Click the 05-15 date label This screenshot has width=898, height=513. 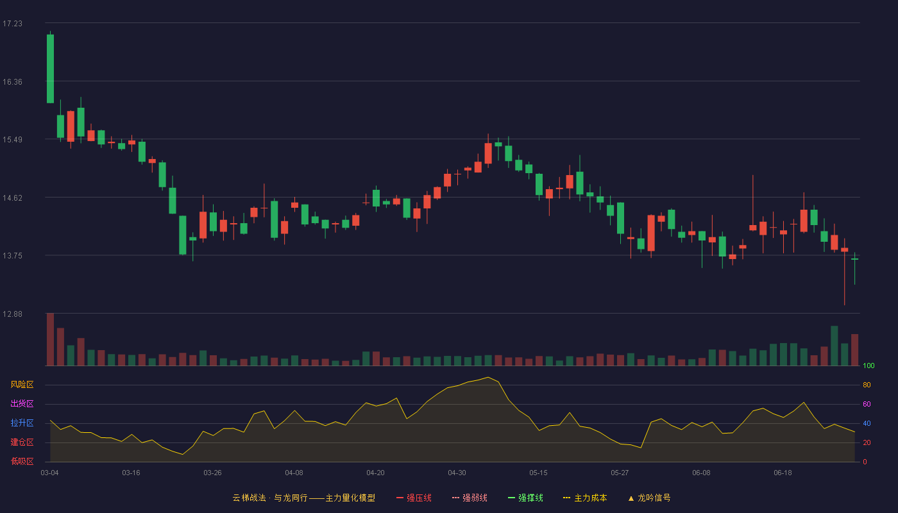[538, 473]
